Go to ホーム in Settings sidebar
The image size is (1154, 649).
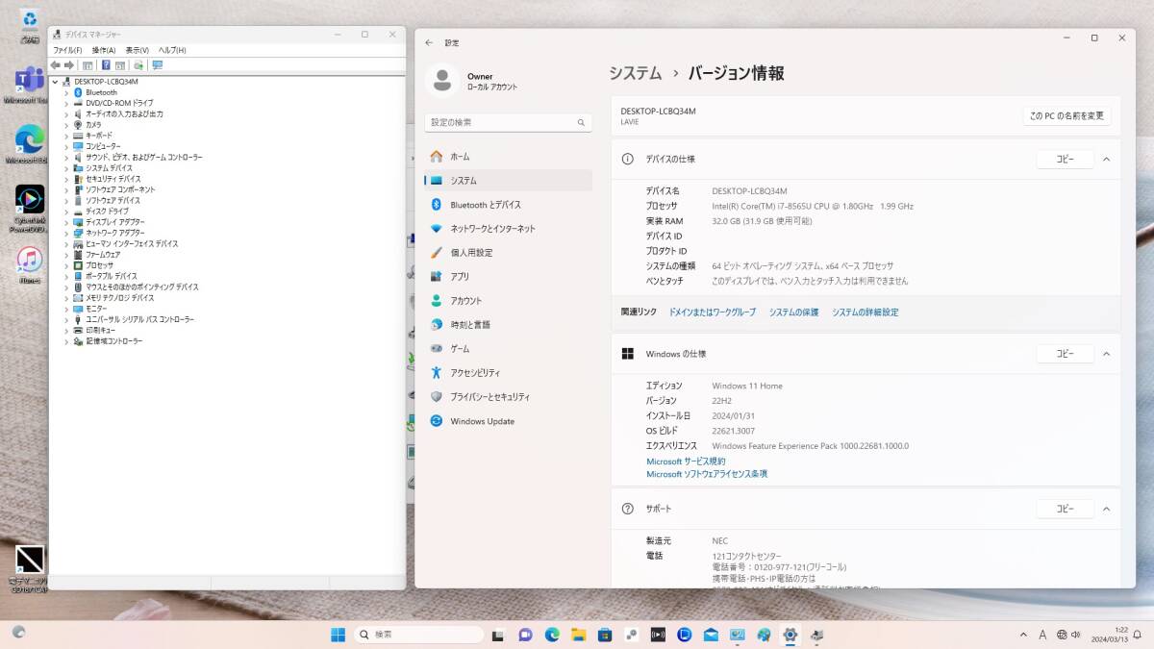click(x=508, y=156)
